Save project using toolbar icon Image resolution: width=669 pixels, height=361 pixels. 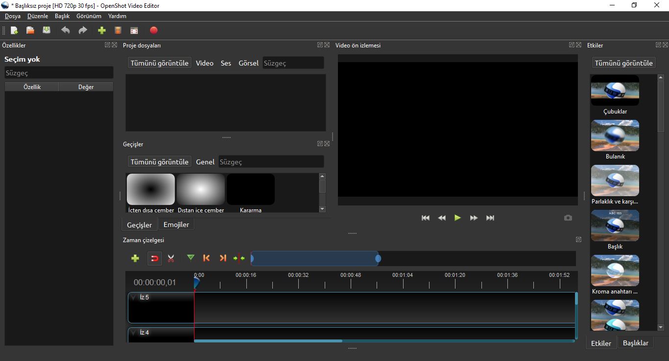tap(46, 30)
